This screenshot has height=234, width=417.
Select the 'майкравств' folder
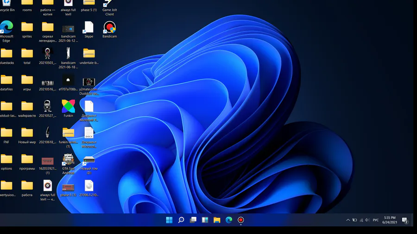[27, 109]
